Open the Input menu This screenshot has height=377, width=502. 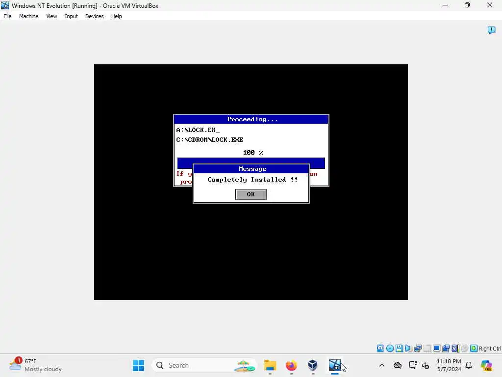click(71, 16)
